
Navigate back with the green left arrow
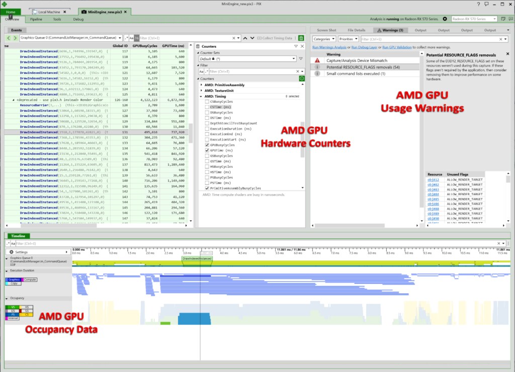coord(8,38)
